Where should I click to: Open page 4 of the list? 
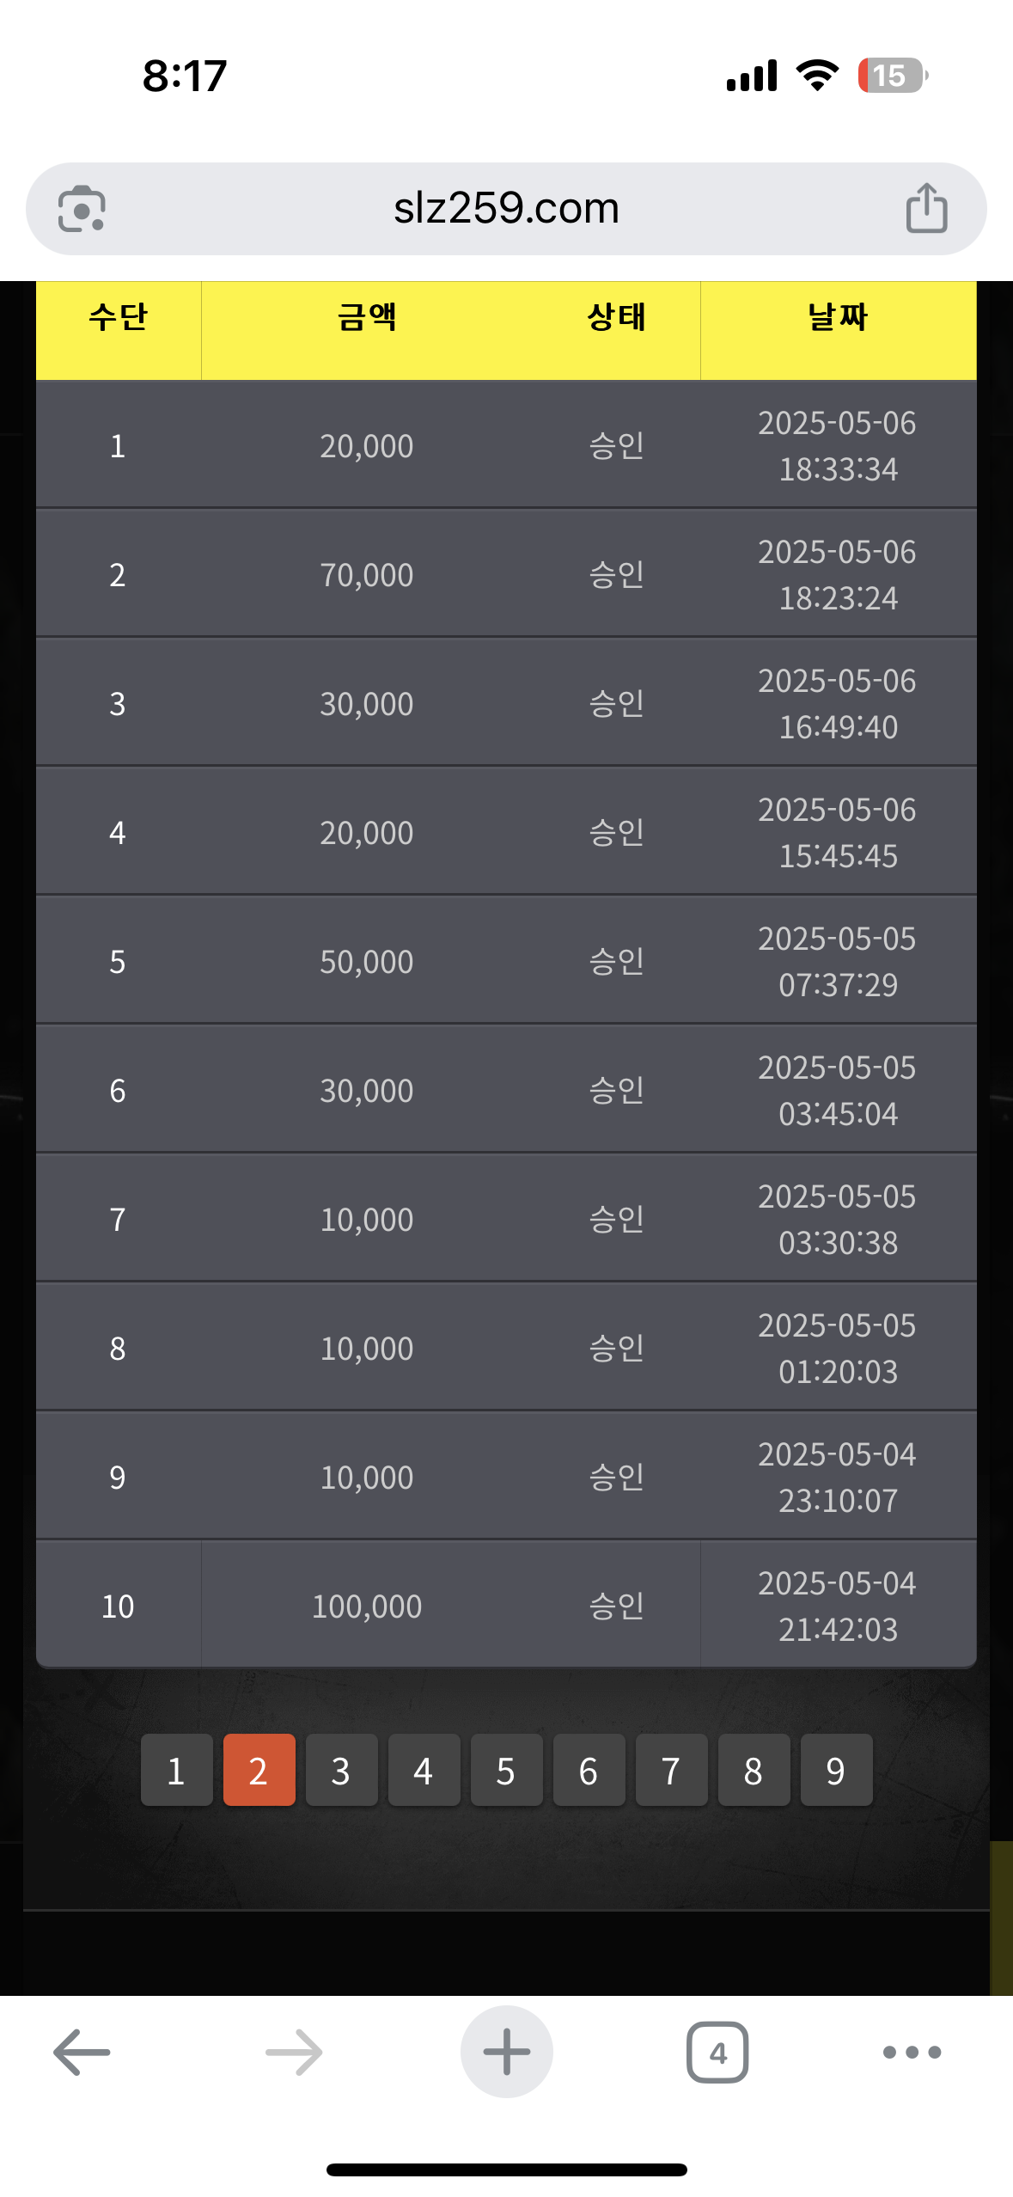[424, 1770]
